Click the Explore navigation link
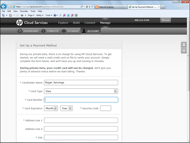The width and height of the screenshot is (190, 143). [x=63, y=23]
